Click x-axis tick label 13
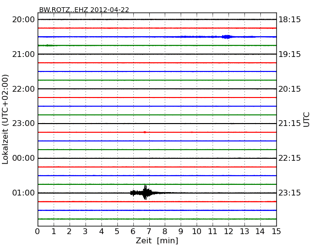This screenshot has width=314, height=251. (244, 232)
